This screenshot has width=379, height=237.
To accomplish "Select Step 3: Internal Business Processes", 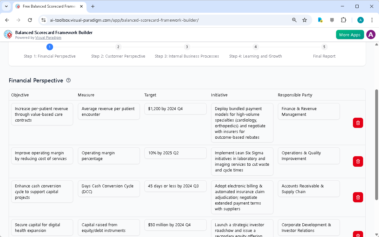I will [x=187, y=56].
